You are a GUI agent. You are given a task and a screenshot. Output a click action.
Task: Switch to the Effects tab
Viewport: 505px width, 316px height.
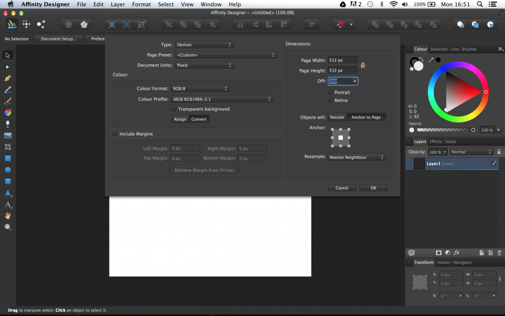pos(436,142)
